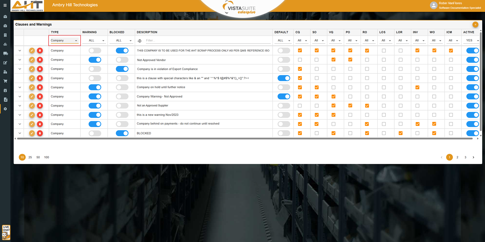Viewport: 485px width, 242px height.
Task: Uncheck PO checkbox for 'Not Approved Vendor'
Action: click(350, 60)
